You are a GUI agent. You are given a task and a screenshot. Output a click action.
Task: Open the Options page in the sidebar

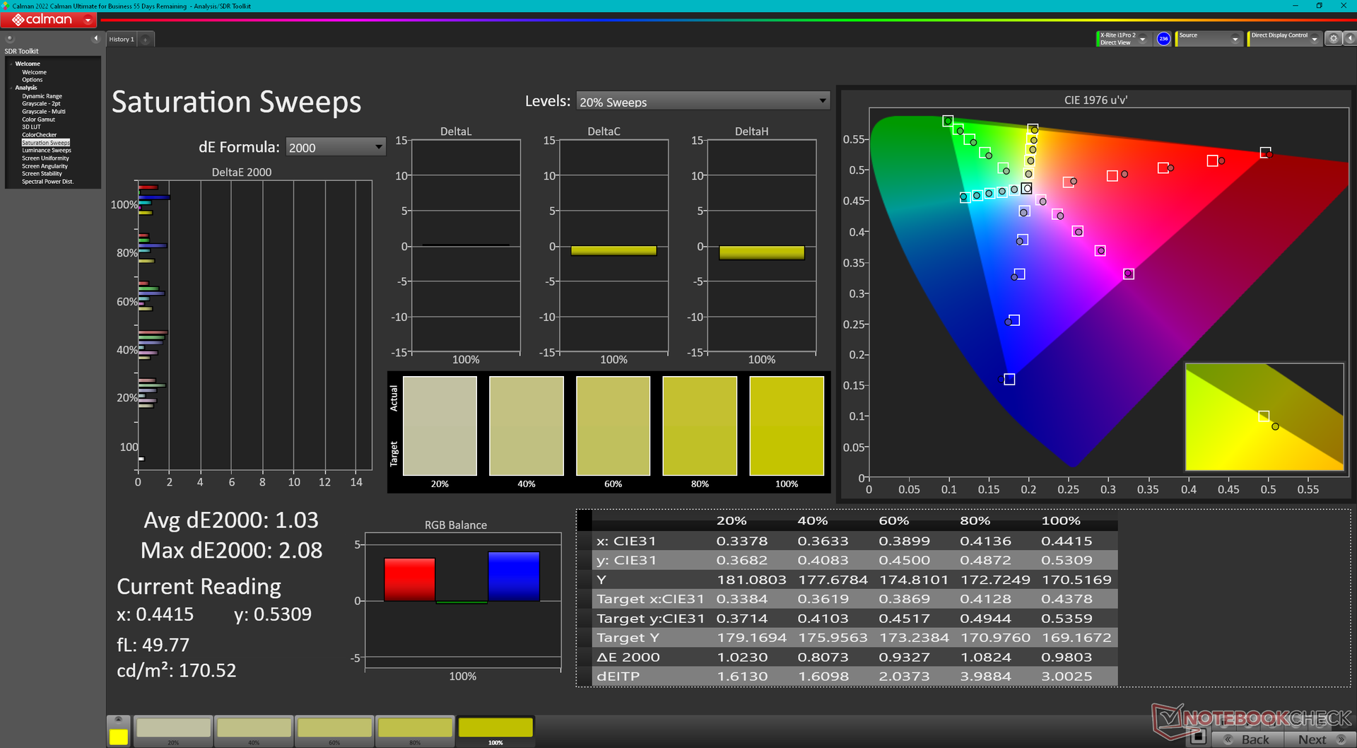(x=33, y=80)
